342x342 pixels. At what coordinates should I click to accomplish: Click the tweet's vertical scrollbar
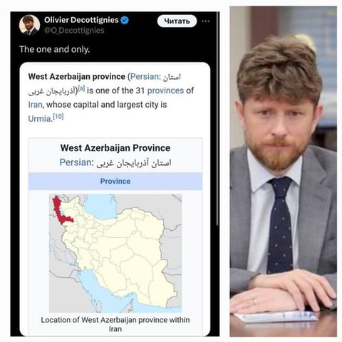[218, 119]
